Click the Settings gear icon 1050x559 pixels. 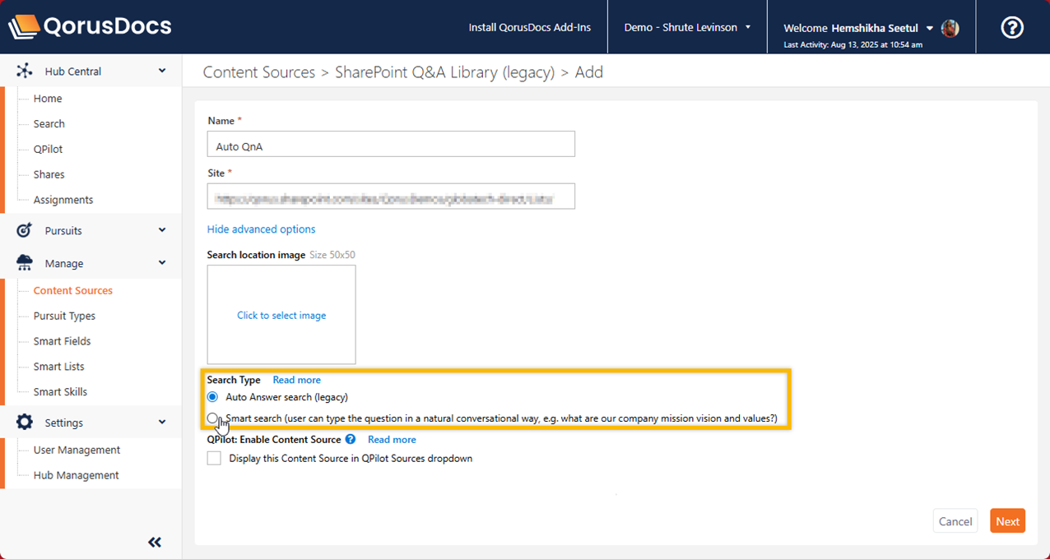coord(25,423)
